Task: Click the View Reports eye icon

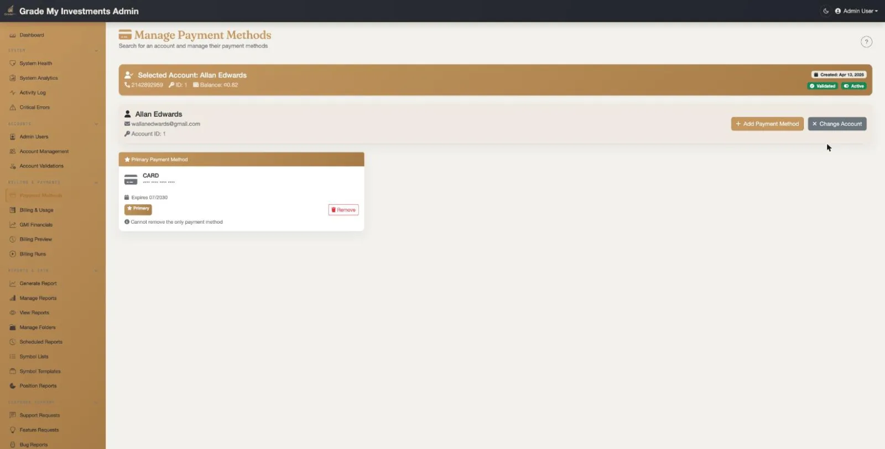Action: pos(13,313)
